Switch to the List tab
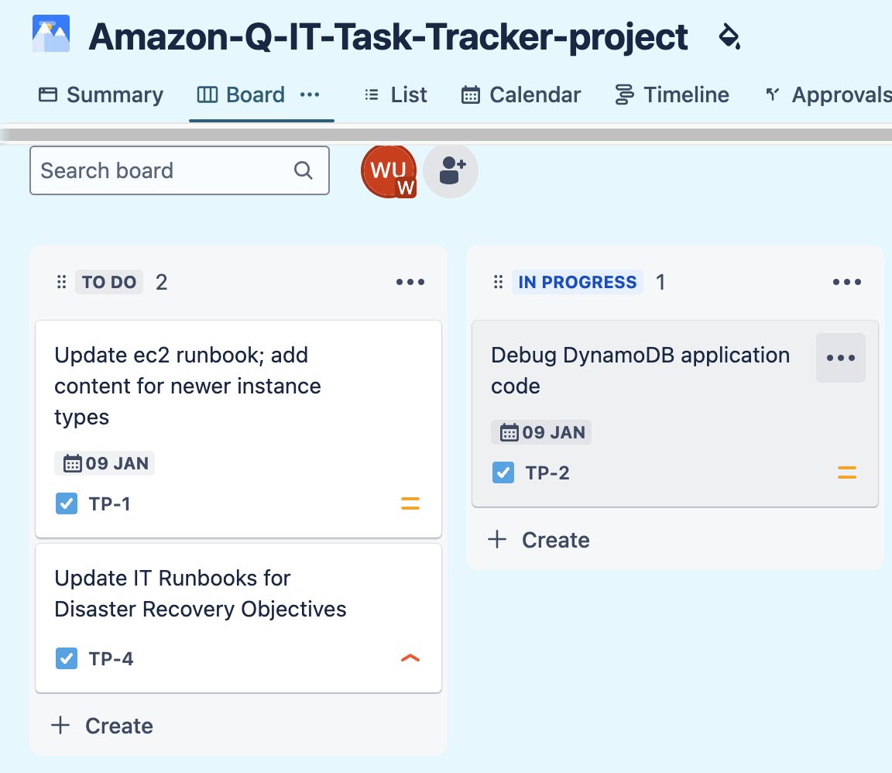Image resolution: width=892 pixels, height=773 pixels. pyautogui.click(x=396, y=94)
